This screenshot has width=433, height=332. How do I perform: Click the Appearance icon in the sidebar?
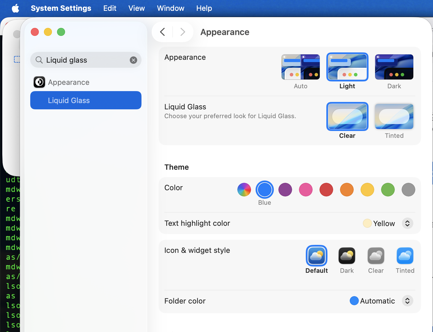click(x=39, y=82)
